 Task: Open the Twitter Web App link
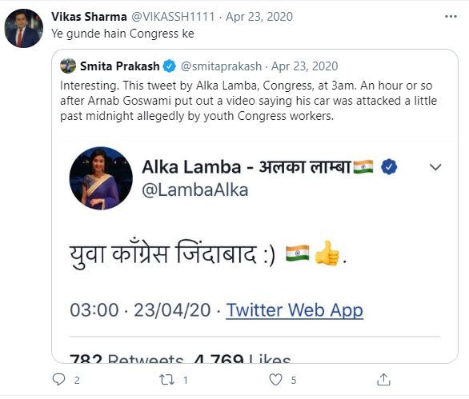(295, 310)
